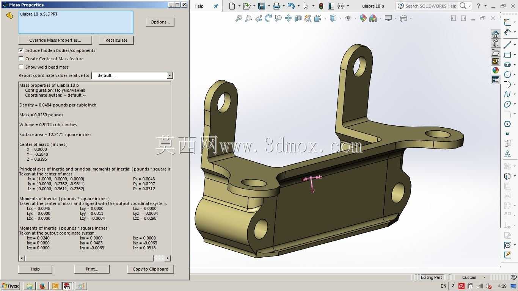This screenshot has width=518, height=291.
Task: Select the Spline sketch tool
Action: pos(507,94)
